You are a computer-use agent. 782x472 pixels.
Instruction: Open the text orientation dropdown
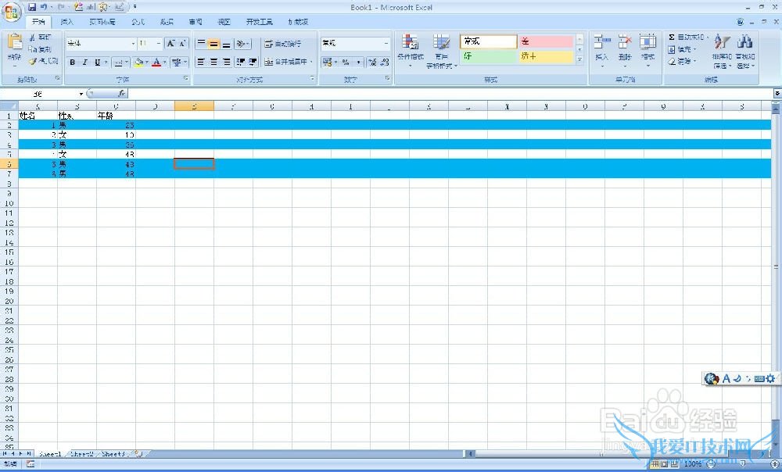coord(243,44)
